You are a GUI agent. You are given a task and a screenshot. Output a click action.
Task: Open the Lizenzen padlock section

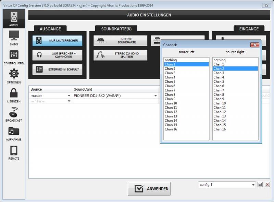tap(14, 95)
